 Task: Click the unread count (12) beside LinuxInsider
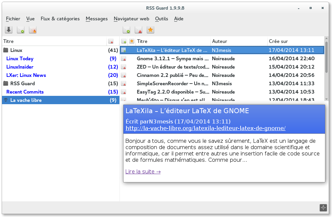(113, 67)
